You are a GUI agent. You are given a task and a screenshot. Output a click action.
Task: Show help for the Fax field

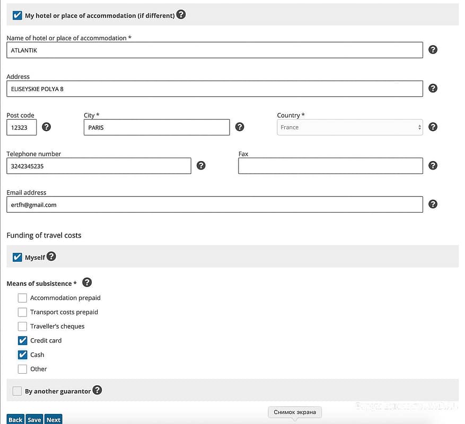pyautogui.click(x=433, y=166)
